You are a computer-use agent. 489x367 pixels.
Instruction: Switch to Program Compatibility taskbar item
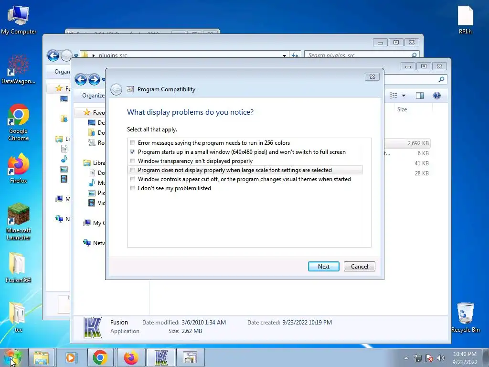[190, 357]
